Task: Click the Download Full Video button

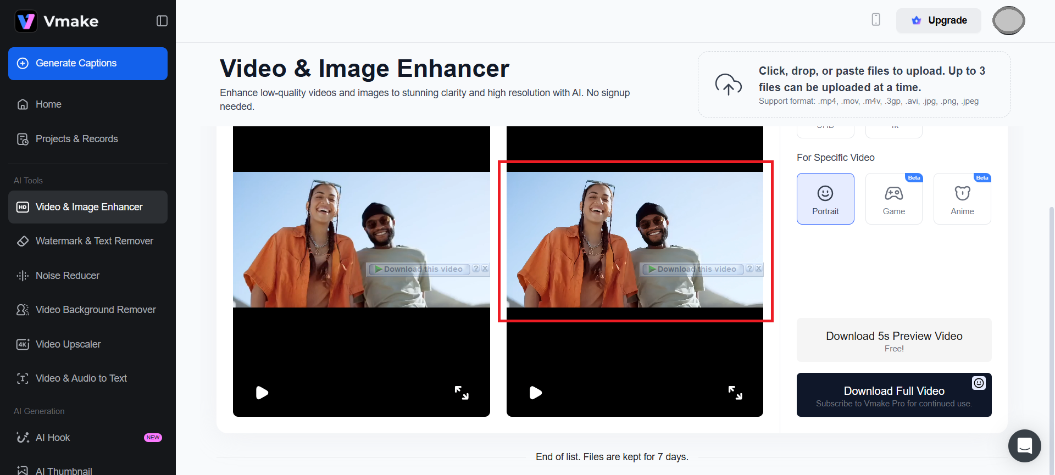Action: click(894, 395)
